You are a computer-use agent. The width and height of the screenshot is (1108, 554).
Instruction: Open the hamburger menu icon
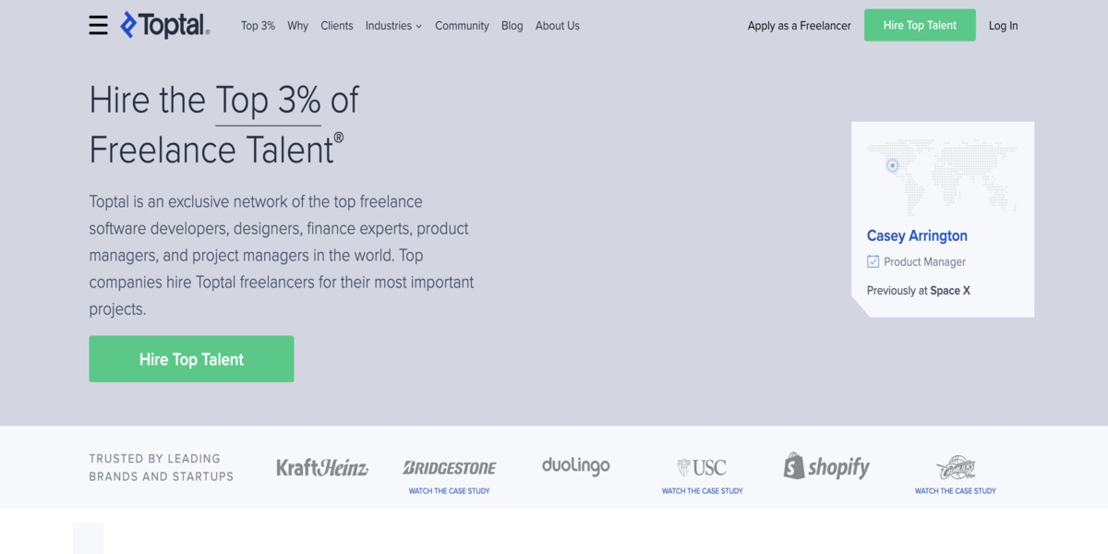coord(98,26)
